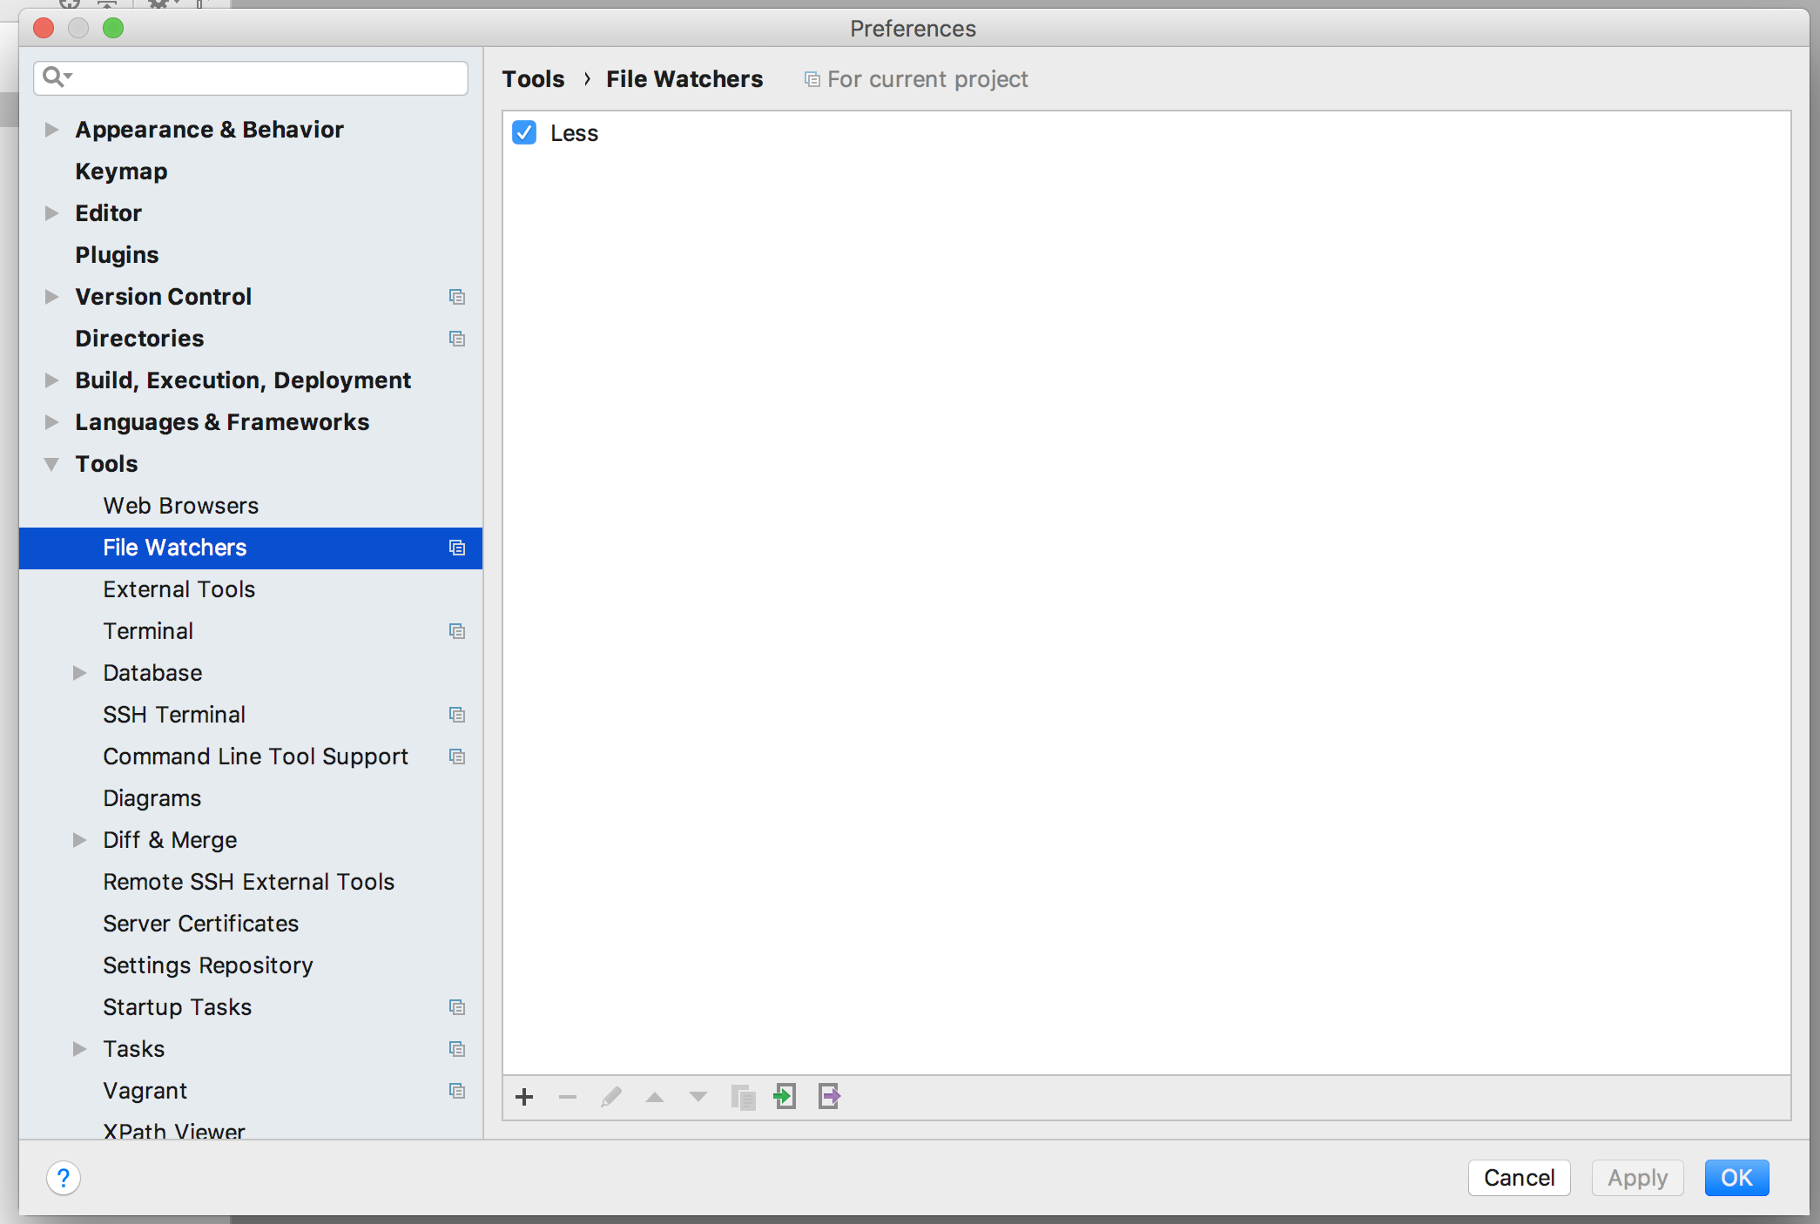
Task: Click project-level icon beside Startup Tasks
Action: (457, 1007)
